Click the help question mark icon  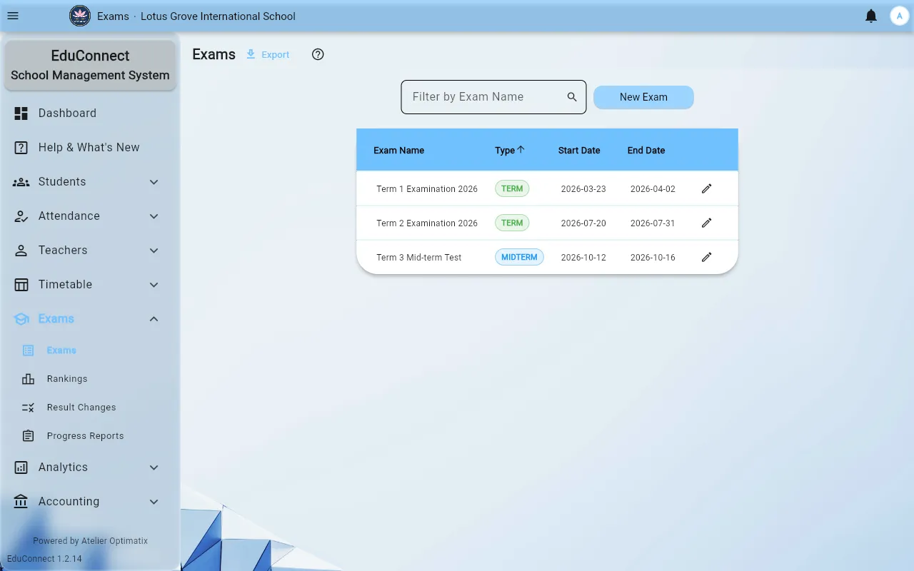click(318, 54)
